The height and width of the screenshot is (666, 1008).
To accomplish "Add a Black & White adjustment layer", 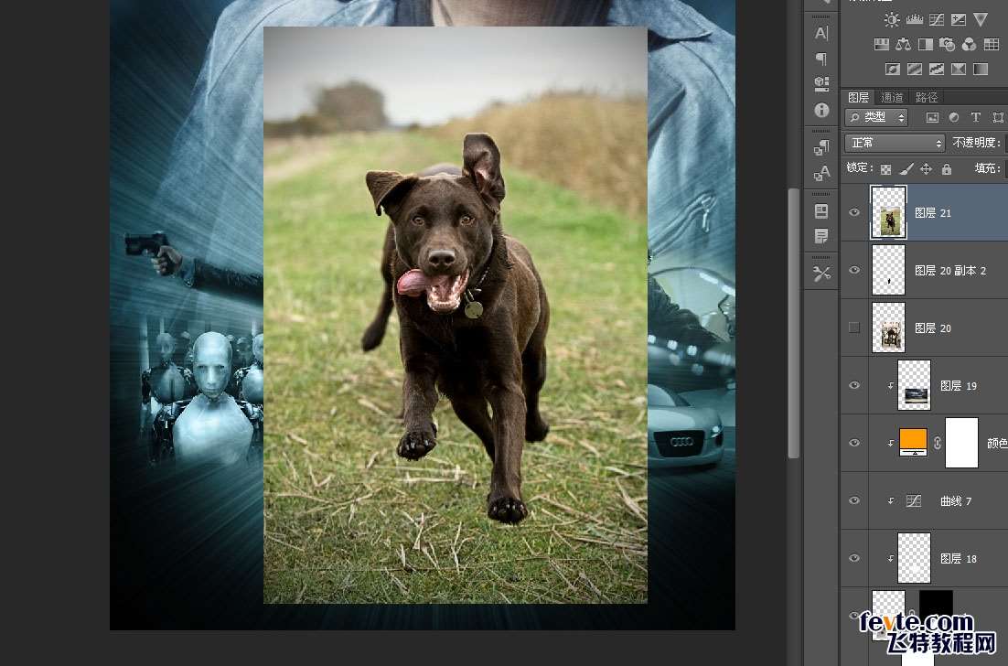I will tap(925, 44).
